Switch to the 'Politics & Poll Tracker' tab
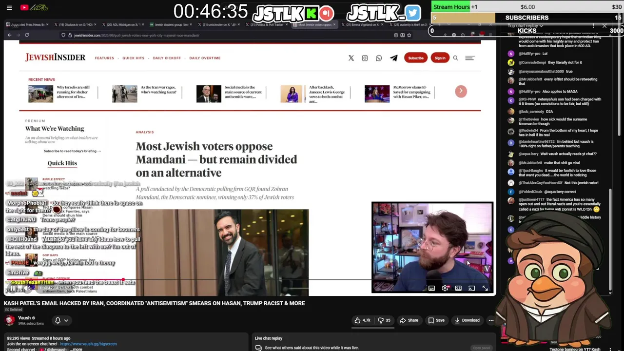This screenshot has height=351, width=624. pos(266,24)
